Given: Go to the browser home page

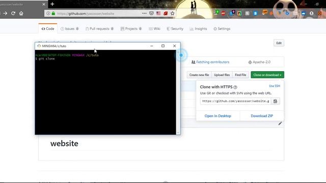Looking at the screenshot, I should 21,14.
